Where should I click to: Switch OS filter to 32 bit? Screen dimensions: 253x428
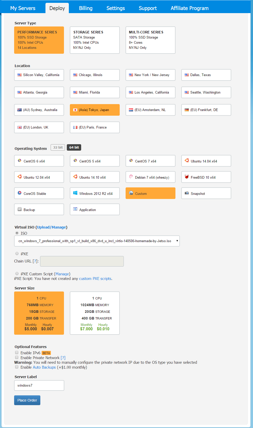point(58,147)
